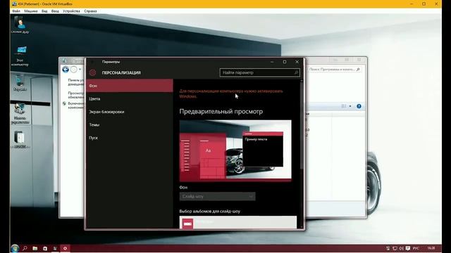Select the slideshow album folder icon
Image resolution: width=451 pixels, height=253 pixels.
(188, 223)
